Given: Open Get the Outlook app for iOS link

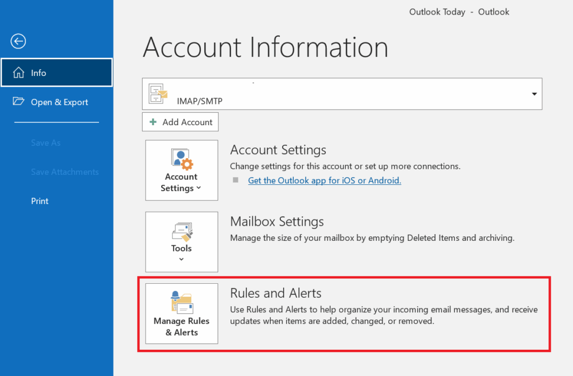Looking at the screenshot, I should (x=325, y=180).
